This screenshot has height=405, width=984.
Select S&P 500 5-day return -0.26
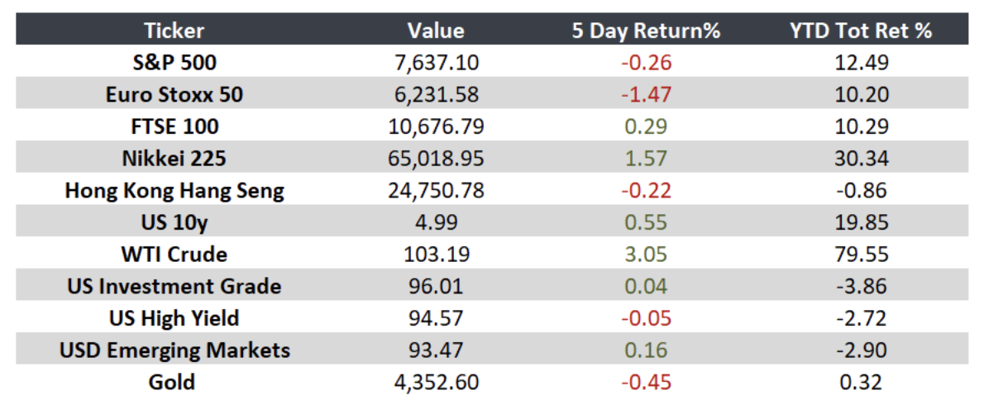click(646, 62)
